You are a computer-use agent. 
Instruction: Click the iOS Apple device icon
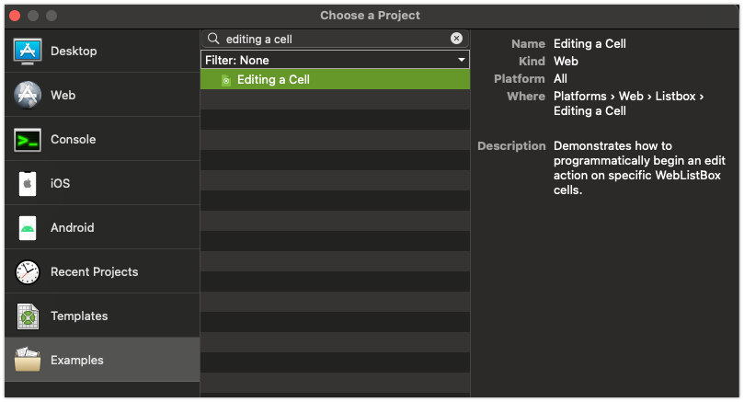(x=28, y=184)
